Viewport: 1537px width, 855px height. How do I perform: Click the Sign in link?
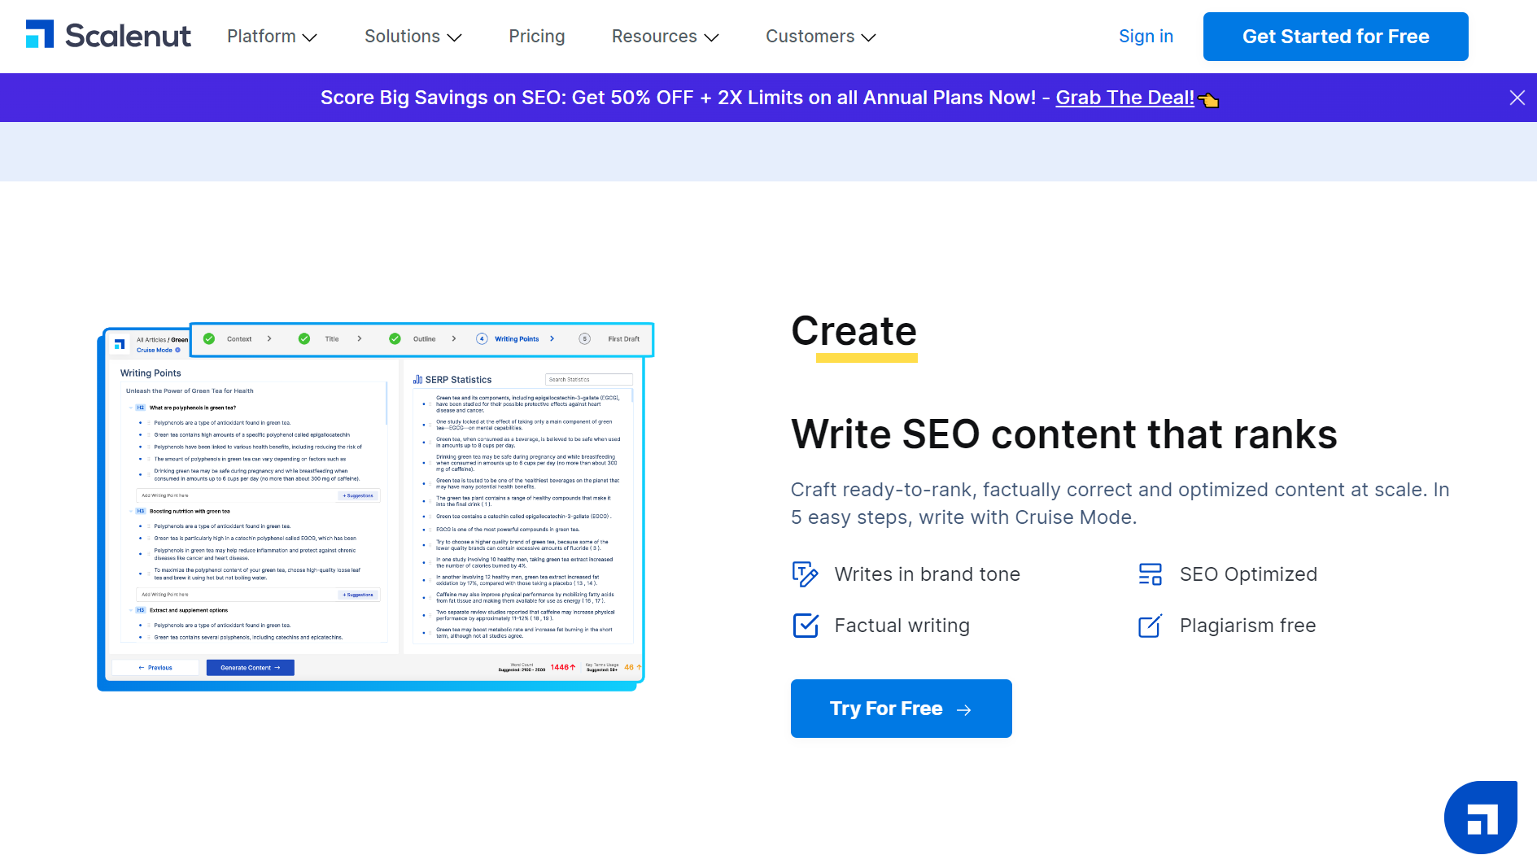coord(1146,37)
